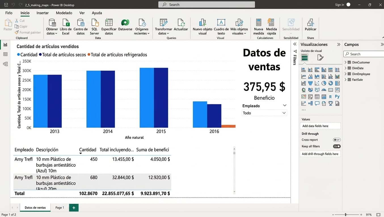Open the Data table view in left sidebar
The height and width of the screenshot is (217, 384).
click(x=5, y=54)
